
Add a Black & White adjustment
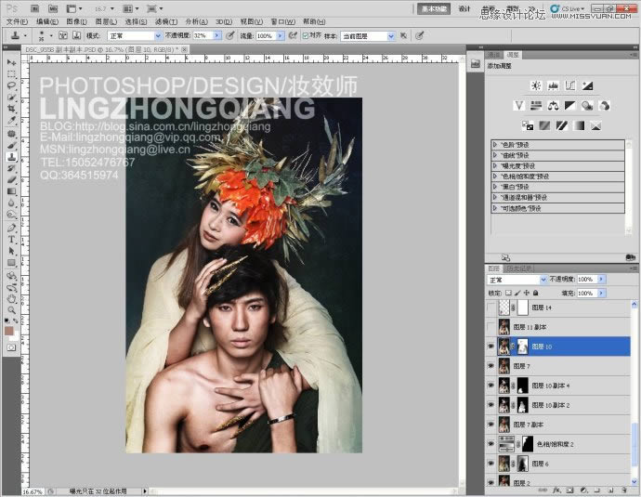click(570, 106)
